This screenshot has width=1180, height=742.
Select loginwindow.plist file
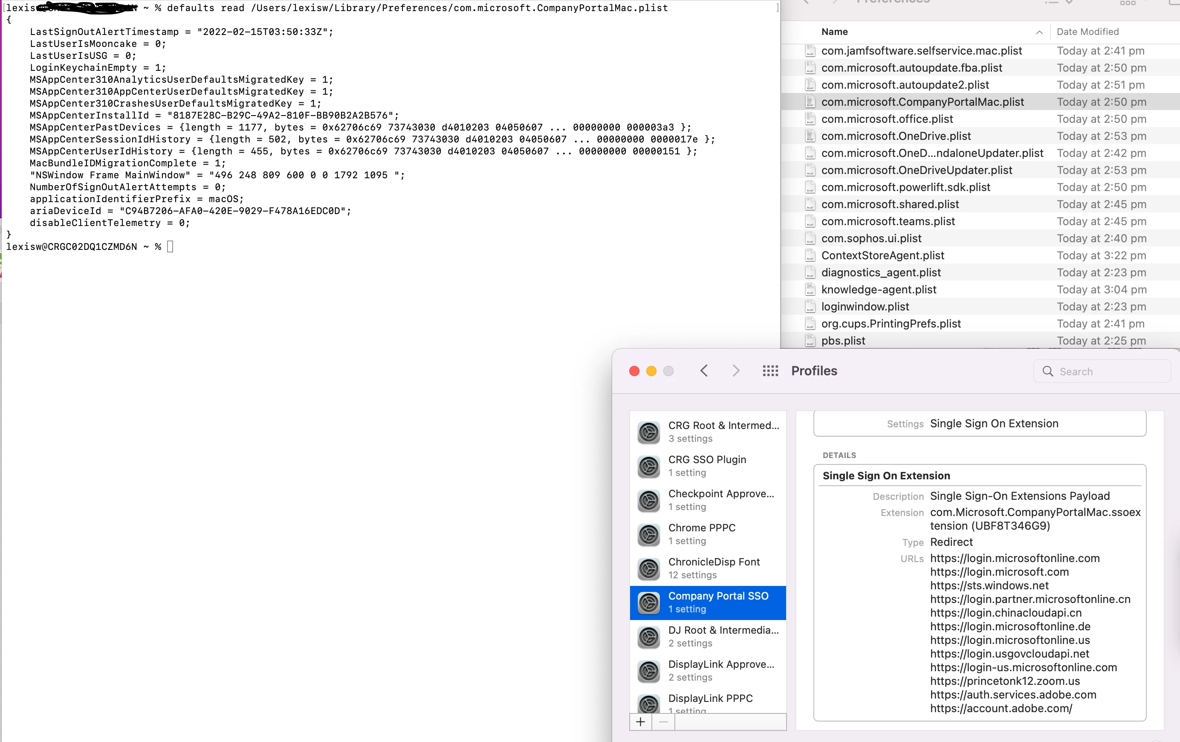[x=980, y=307]
